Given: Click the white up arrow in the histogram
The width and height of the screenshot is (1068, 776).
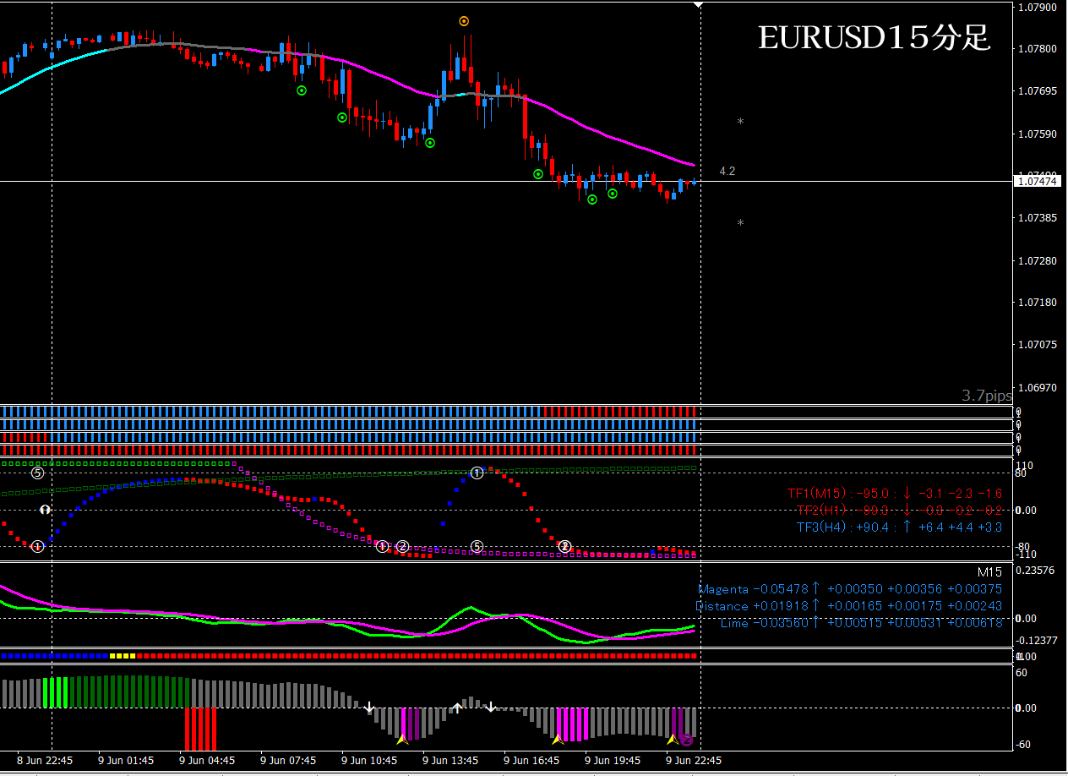Looking at the screenshot, I should [456, 708].
